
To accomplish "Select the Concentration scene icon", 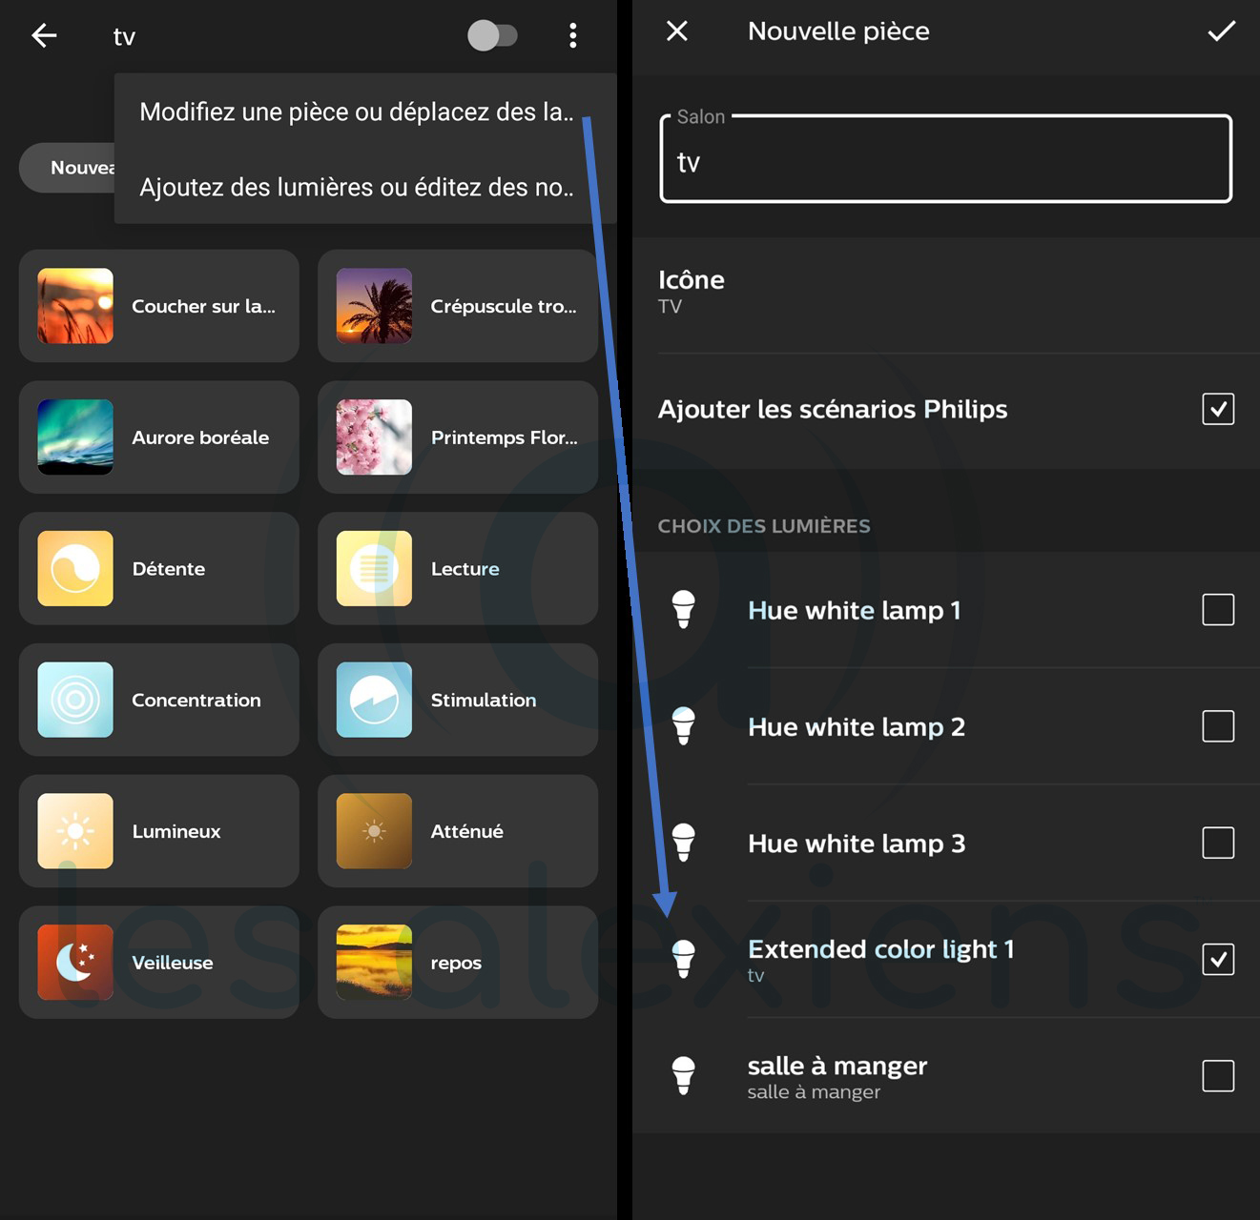I will pos(75,700).
